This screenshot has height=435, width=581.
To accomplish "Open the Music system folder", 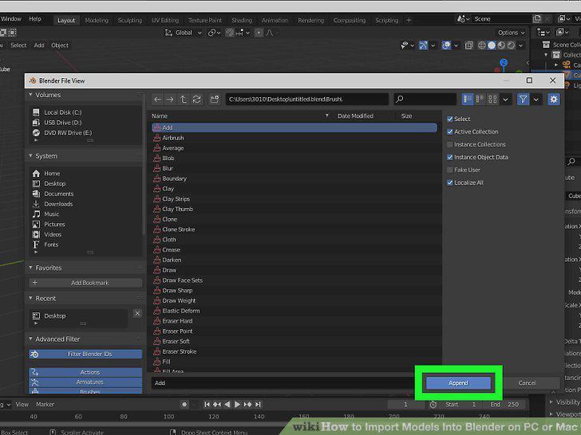I will (52, 214).
